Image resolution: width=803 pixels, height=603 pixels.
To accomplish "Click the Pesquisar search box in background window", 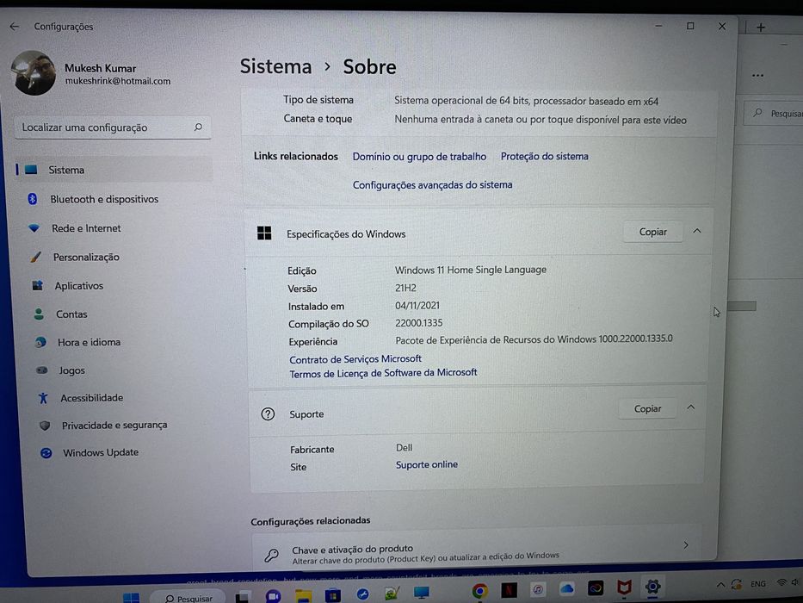I will 773,114.
